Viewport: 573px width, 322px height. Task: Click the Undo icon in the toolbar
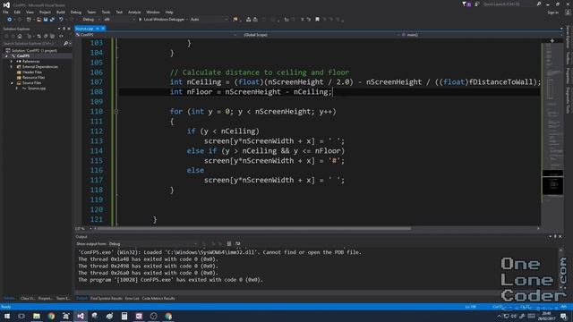point(61,20)
